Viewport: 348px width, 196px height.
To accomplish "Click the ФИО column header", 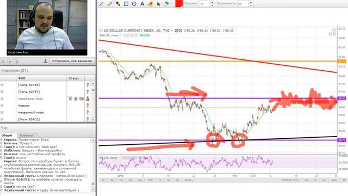I will point(41,78).
